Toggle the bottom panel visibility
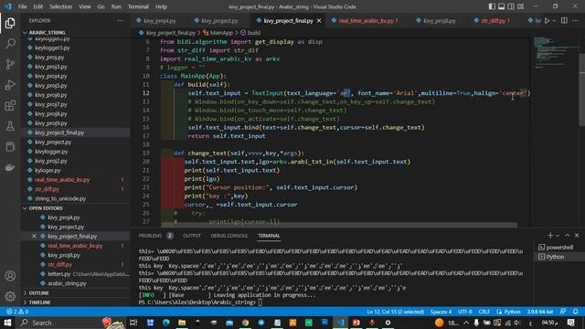This screenshot has height=329, width=585. click(x=502, y=6)
